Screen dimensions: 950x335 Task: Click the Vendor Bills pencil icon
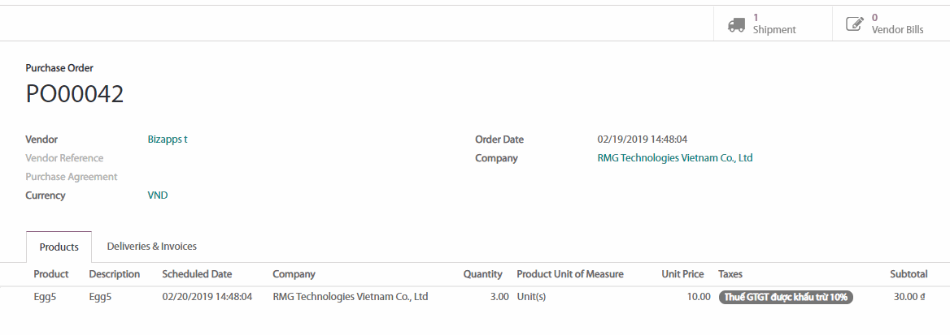pos(854,24)
